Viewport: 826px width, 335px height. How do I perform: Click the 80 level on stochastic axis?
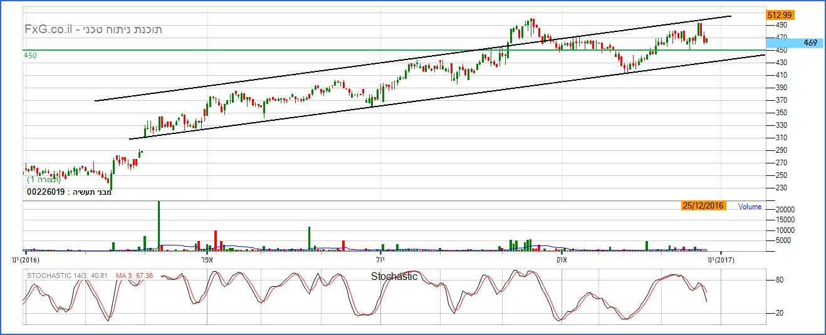coord(780,281)
